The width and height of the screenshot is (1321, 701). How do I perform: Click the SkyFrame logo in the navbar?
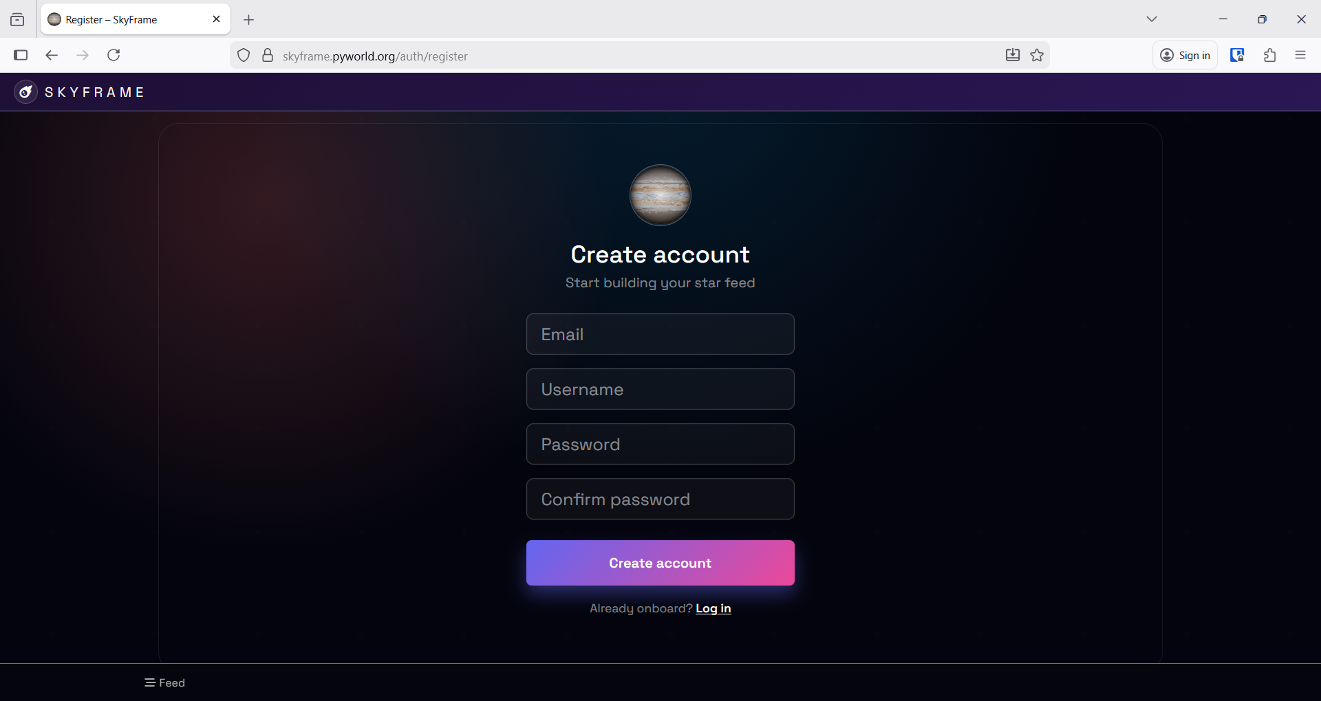pos(79,91)
